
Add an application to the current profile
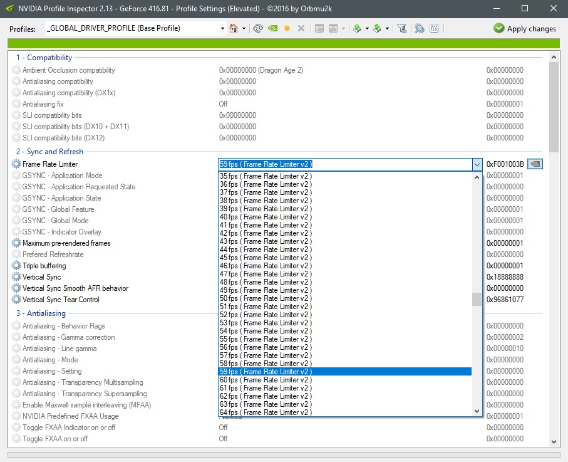point(319,28)
